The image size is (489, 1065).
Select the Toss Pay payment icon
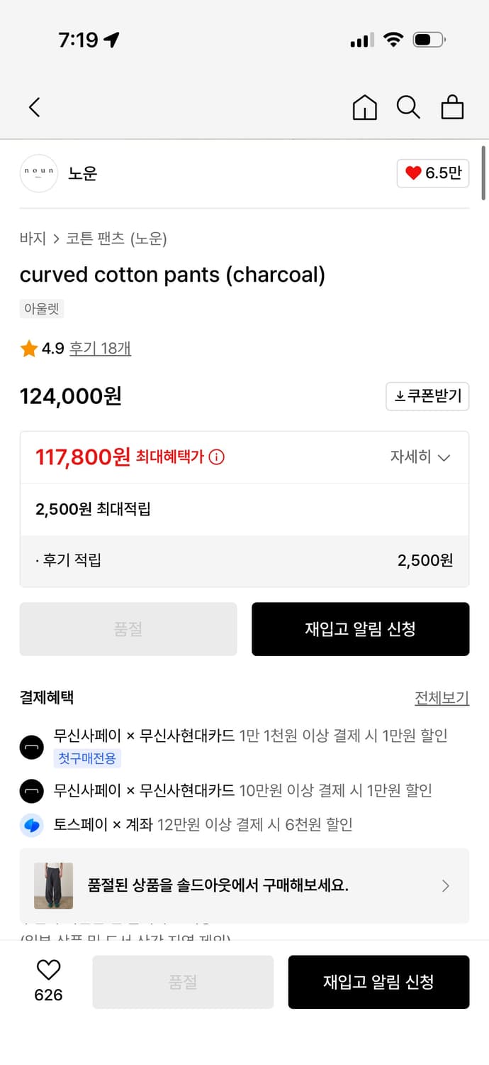click(x=31, y=825)
